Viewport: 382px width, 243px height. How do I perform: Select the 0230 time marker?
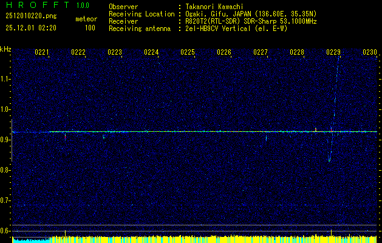[x=369, y=53]
